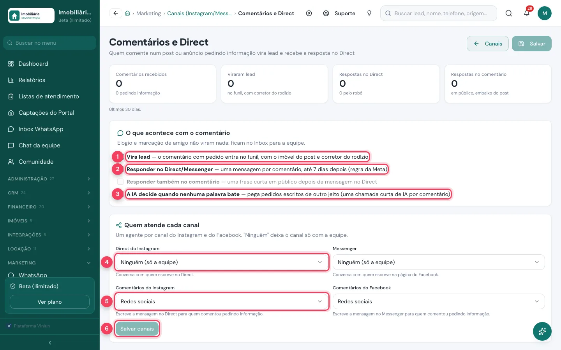The image size is (561, 350).
Task: Collapse the sidebar with the bottom chevron
Action: (50, 343)
